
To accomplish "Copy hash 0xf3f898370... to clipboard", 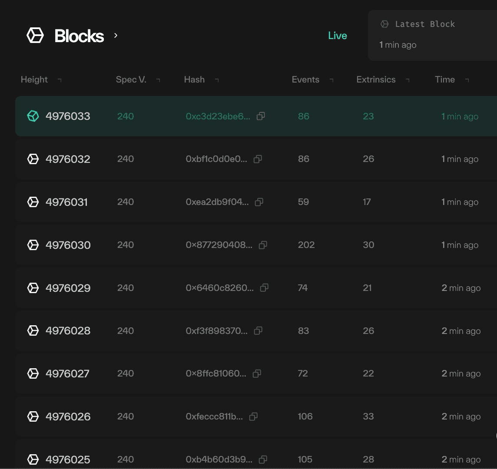I will tap(258, 330).
